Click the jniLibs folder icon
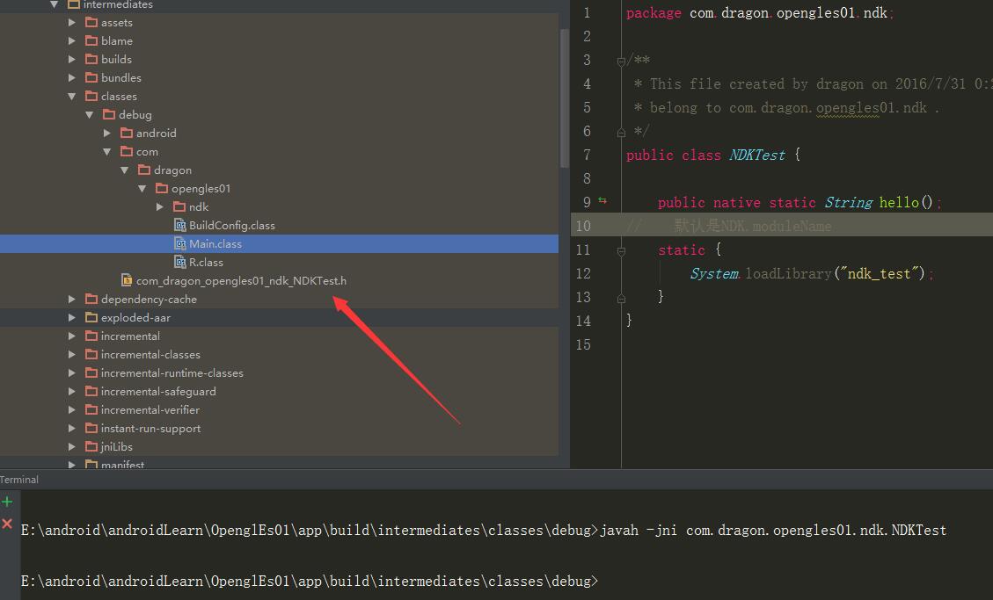Screen dimensions: 993x600 (91, 446)
